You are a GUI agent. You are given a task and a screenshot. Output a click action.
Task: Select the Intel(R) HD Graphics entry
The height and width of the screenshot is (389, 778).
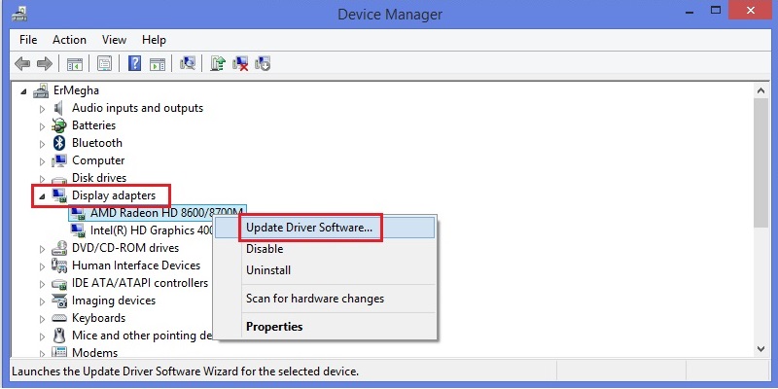(x=152, y=230)
